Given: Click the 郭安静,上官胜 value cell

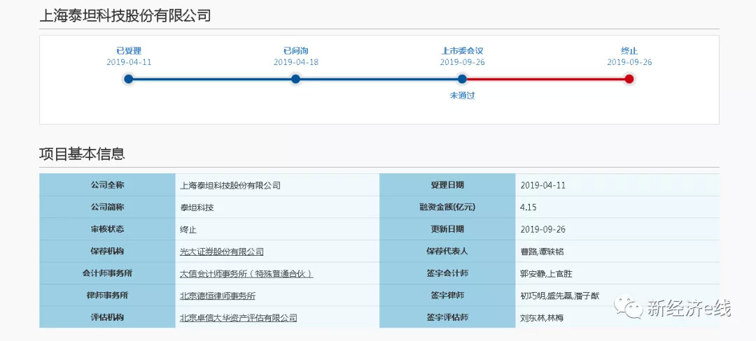Looking at the screenshot, I should [617, 274].
